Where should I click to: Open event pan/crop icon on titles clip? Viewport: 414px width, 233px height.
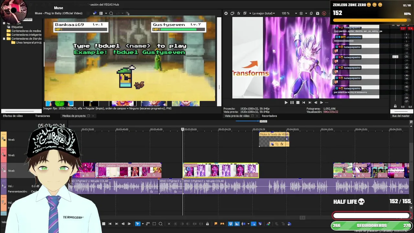click(277, 144)
